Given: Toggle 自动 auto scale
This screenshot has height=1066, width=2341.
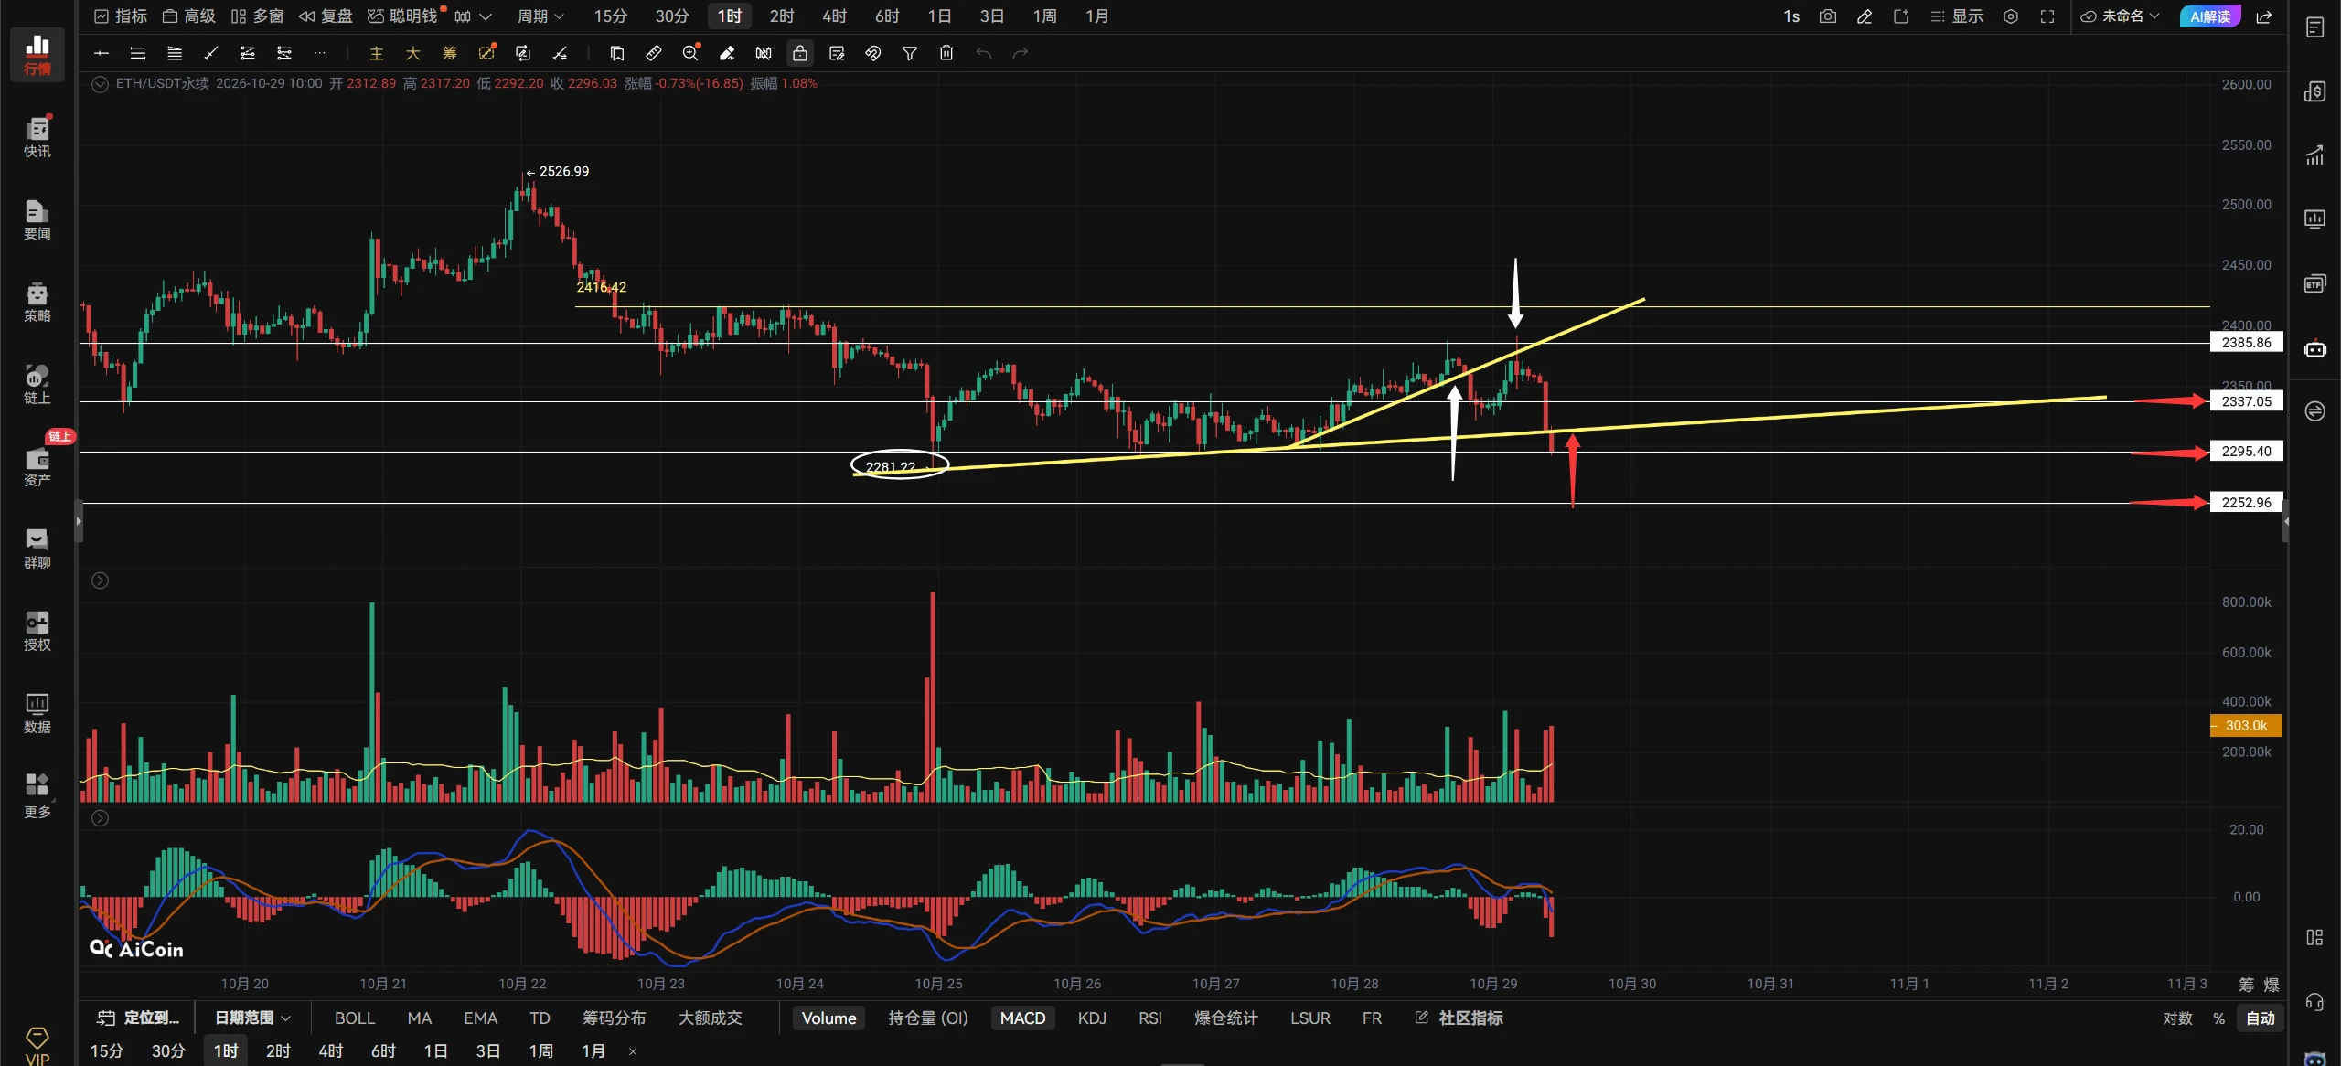Looking at the screenshot, I should 2261,1018.
